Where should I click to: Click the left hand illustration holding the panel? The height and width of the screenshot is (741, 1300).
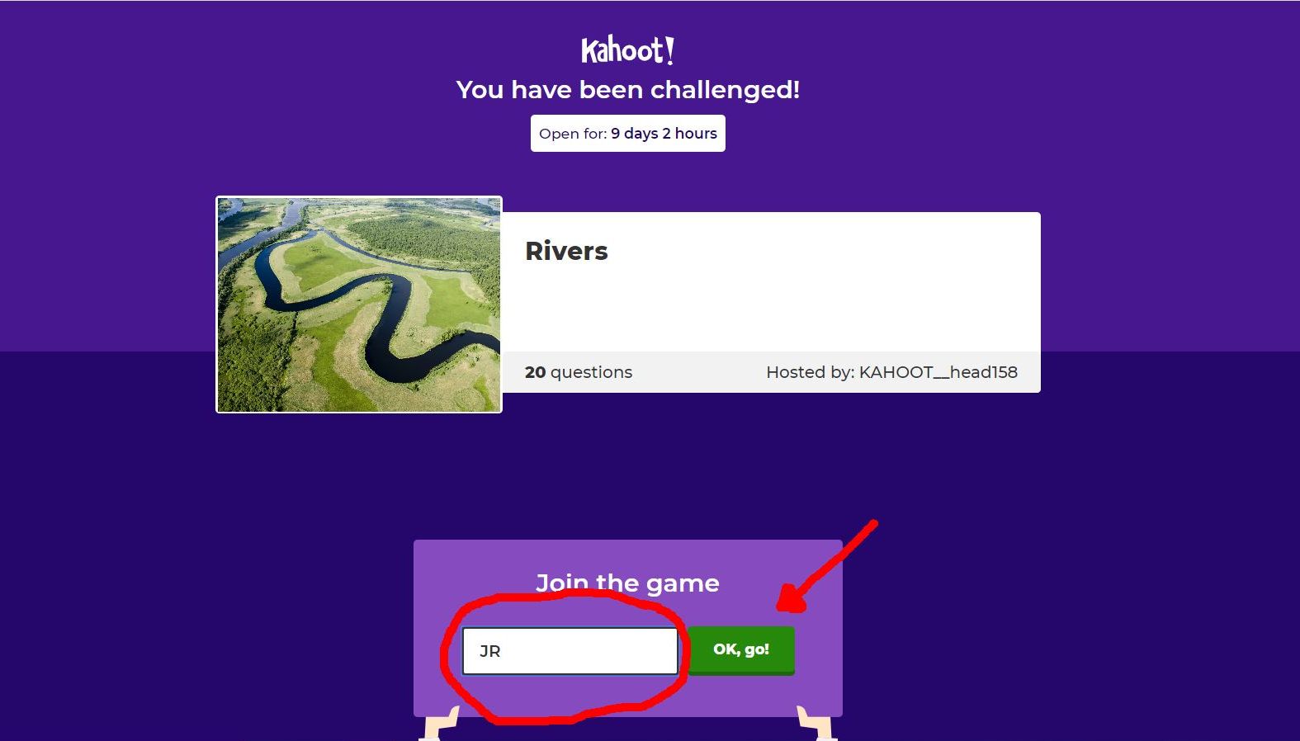click(x=442, y=724)
